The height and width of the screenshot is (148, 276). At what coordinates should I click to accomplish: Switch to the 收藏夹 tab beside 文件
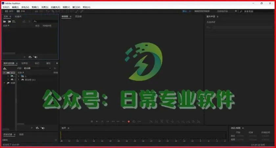pos(18,16)
